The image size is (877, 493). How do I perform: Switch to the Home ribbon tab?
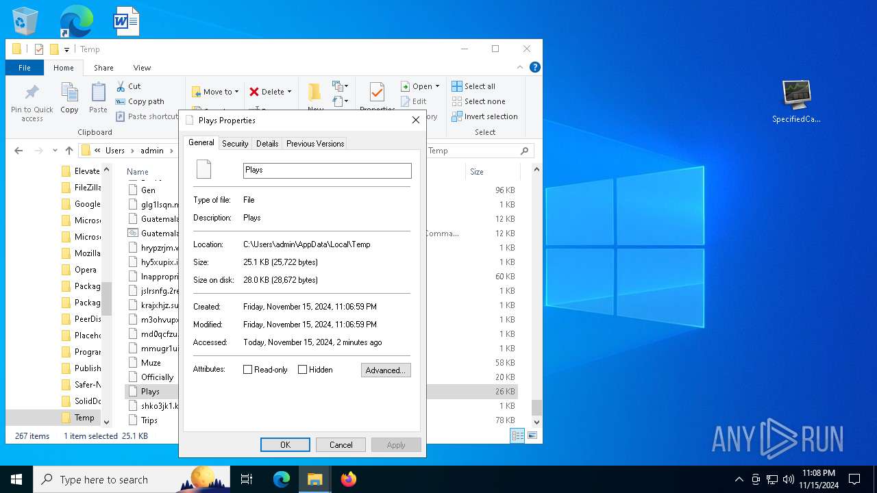pos(64,68)
